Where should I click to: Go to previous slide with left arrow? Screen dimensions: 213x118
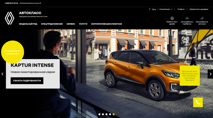point(2,74)
